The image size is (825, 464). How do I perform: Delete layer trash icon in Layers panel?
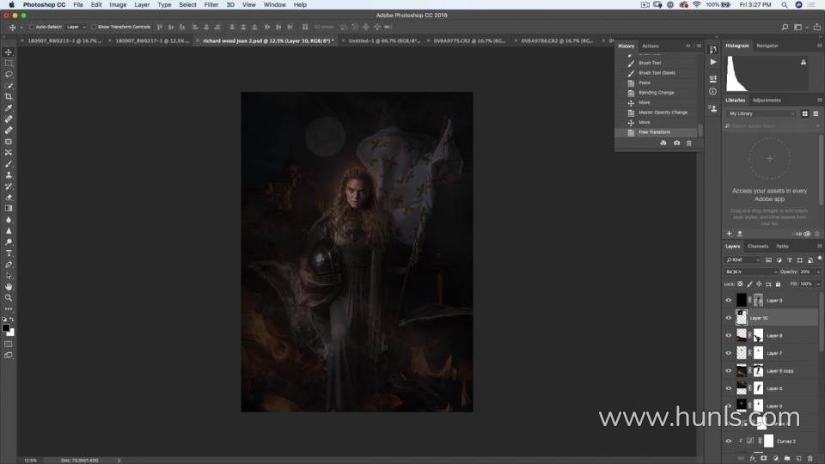[810, 459]
